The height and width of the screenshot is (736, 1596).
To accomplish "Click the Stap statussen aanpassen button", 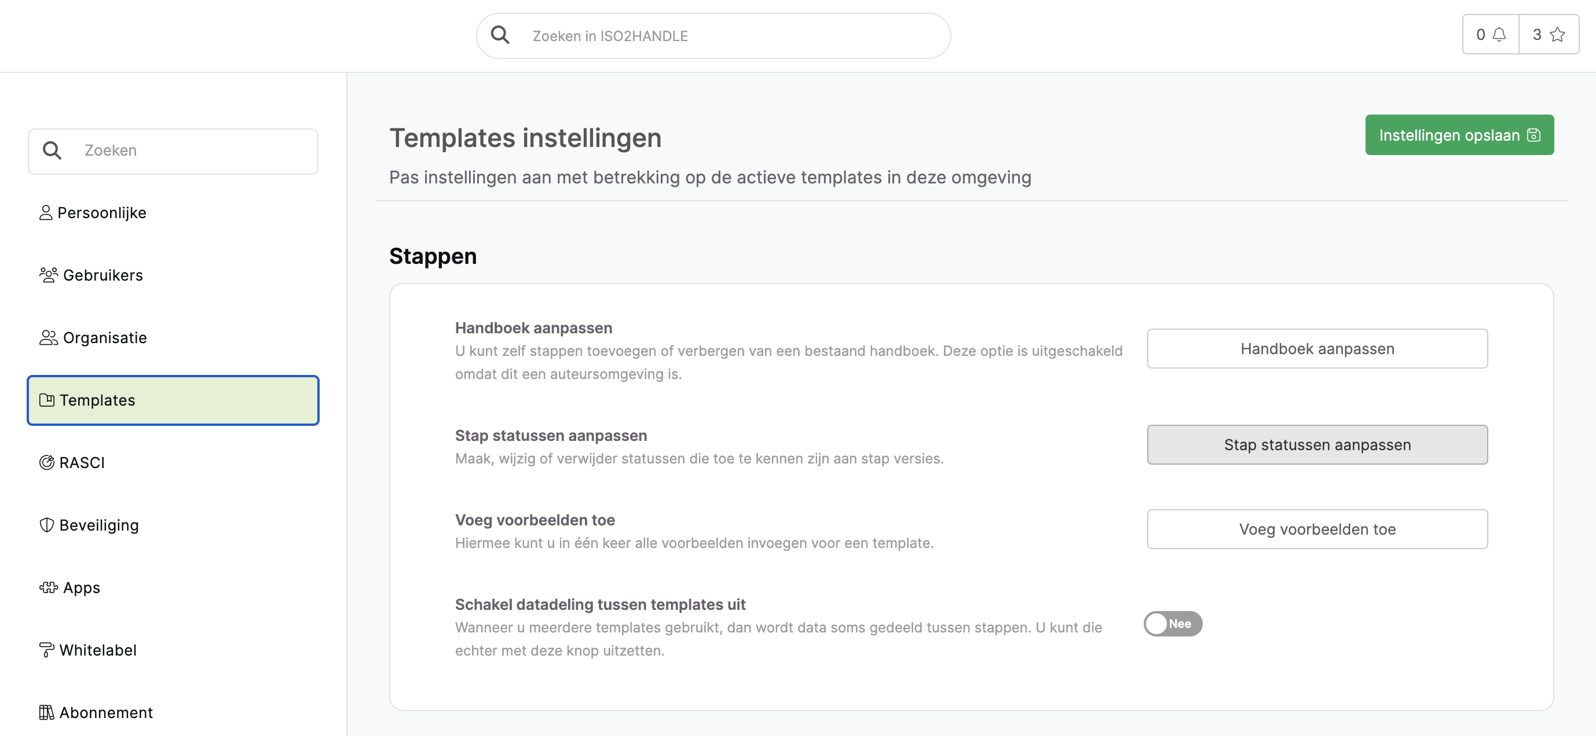I will [x=1317, y=444].
